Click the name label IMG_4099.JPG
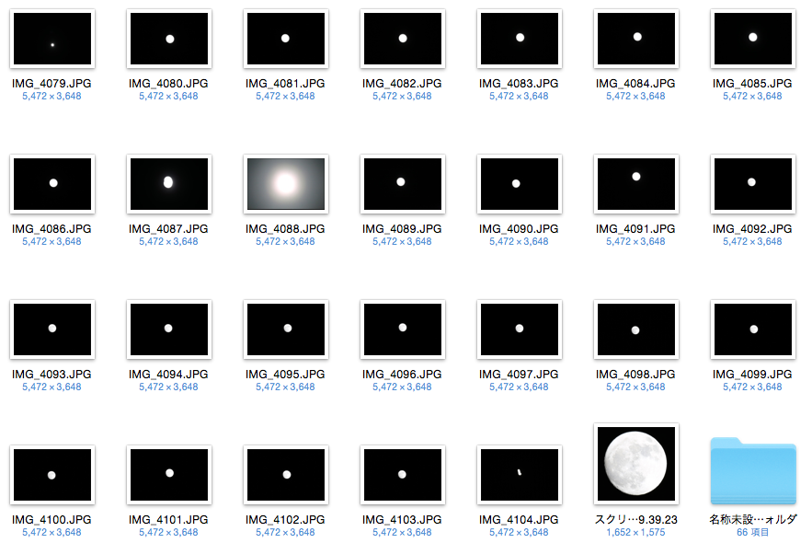Image resolution: width=812 pixels, height=543 pixels. [x=752, y=374]
